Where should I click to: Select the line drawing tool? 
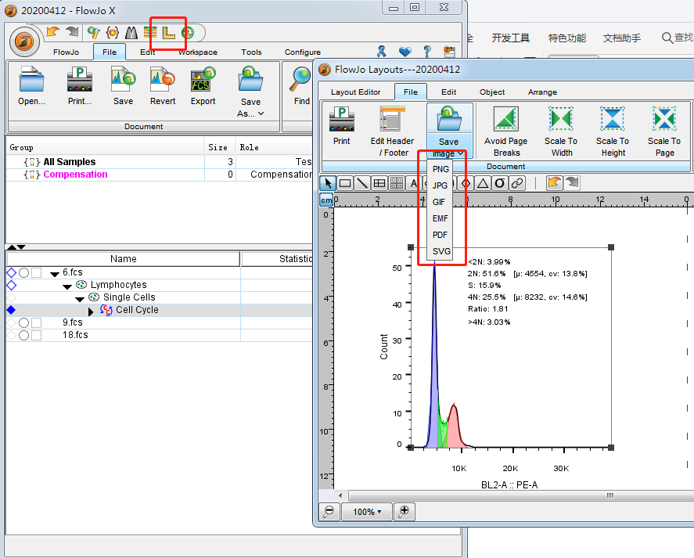click(362, 183)
